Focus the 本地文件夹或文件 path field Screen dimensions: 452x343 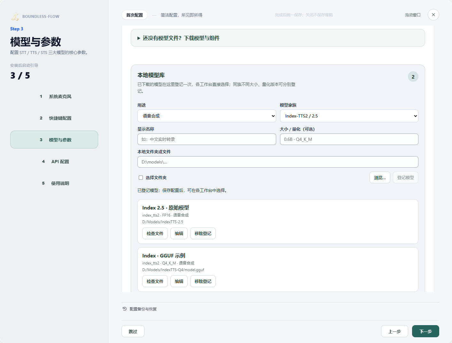[278, 162]
